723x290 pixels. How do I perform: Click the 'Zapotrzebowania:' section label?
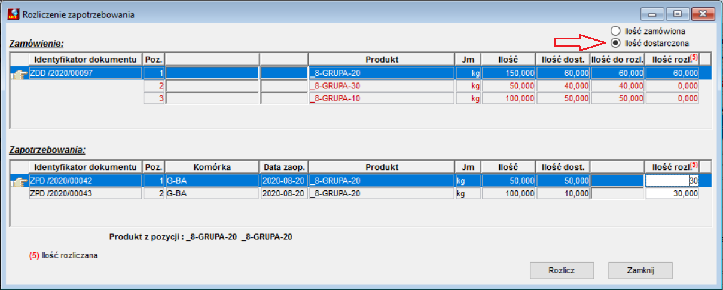(x=48, y=151)
